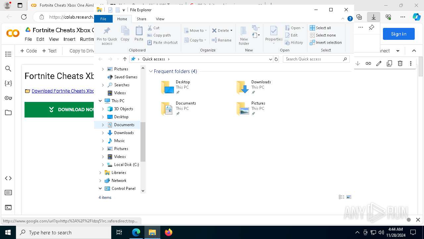Click Edge downloads toolbar icon
This screenshot has width=424, height=239.
tap(373, 17)
